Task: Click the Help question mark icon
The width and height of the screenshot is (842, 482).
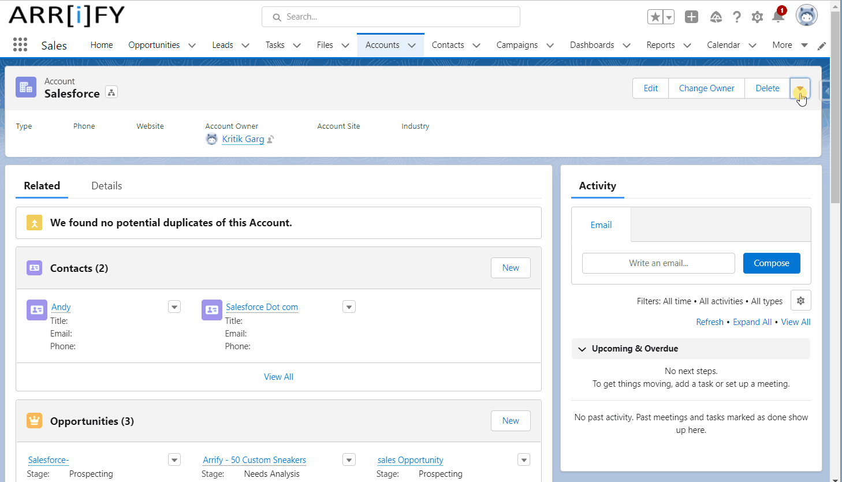Action: tap(736, 17)
